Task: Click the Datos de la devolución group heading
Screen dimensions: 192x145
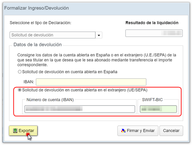Action: click(x=37, y=45)
